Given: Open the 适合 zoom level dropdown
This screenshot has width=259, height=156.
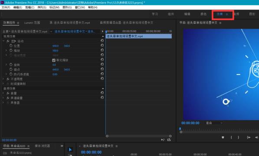Looking at the screenshot, I should tap(214, 123).
